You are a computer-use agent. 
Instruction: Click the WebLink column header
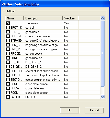(x=70, y=18)
